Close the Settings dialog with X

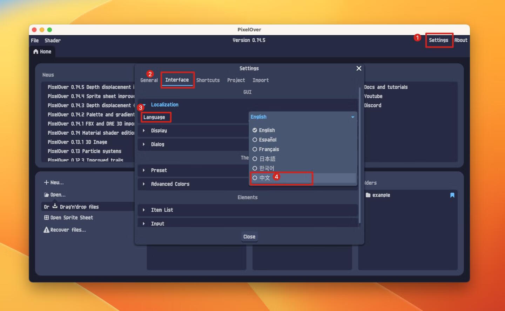[x=359, y=68]
